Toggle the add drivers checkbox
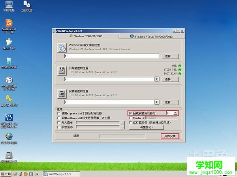The image size is (237, 177). pos(59,127)
